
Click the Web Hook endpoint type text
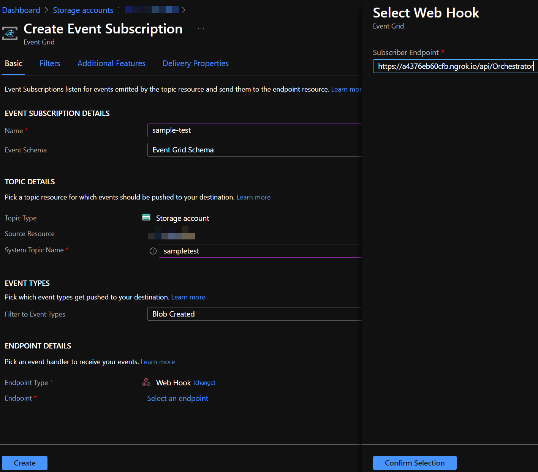pyautogui.click(x=173, y=383)
